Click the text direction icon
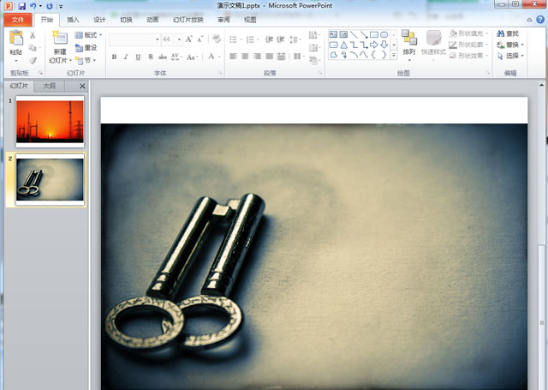The width and height of the screenshot is (548, 390). point(313,34)
